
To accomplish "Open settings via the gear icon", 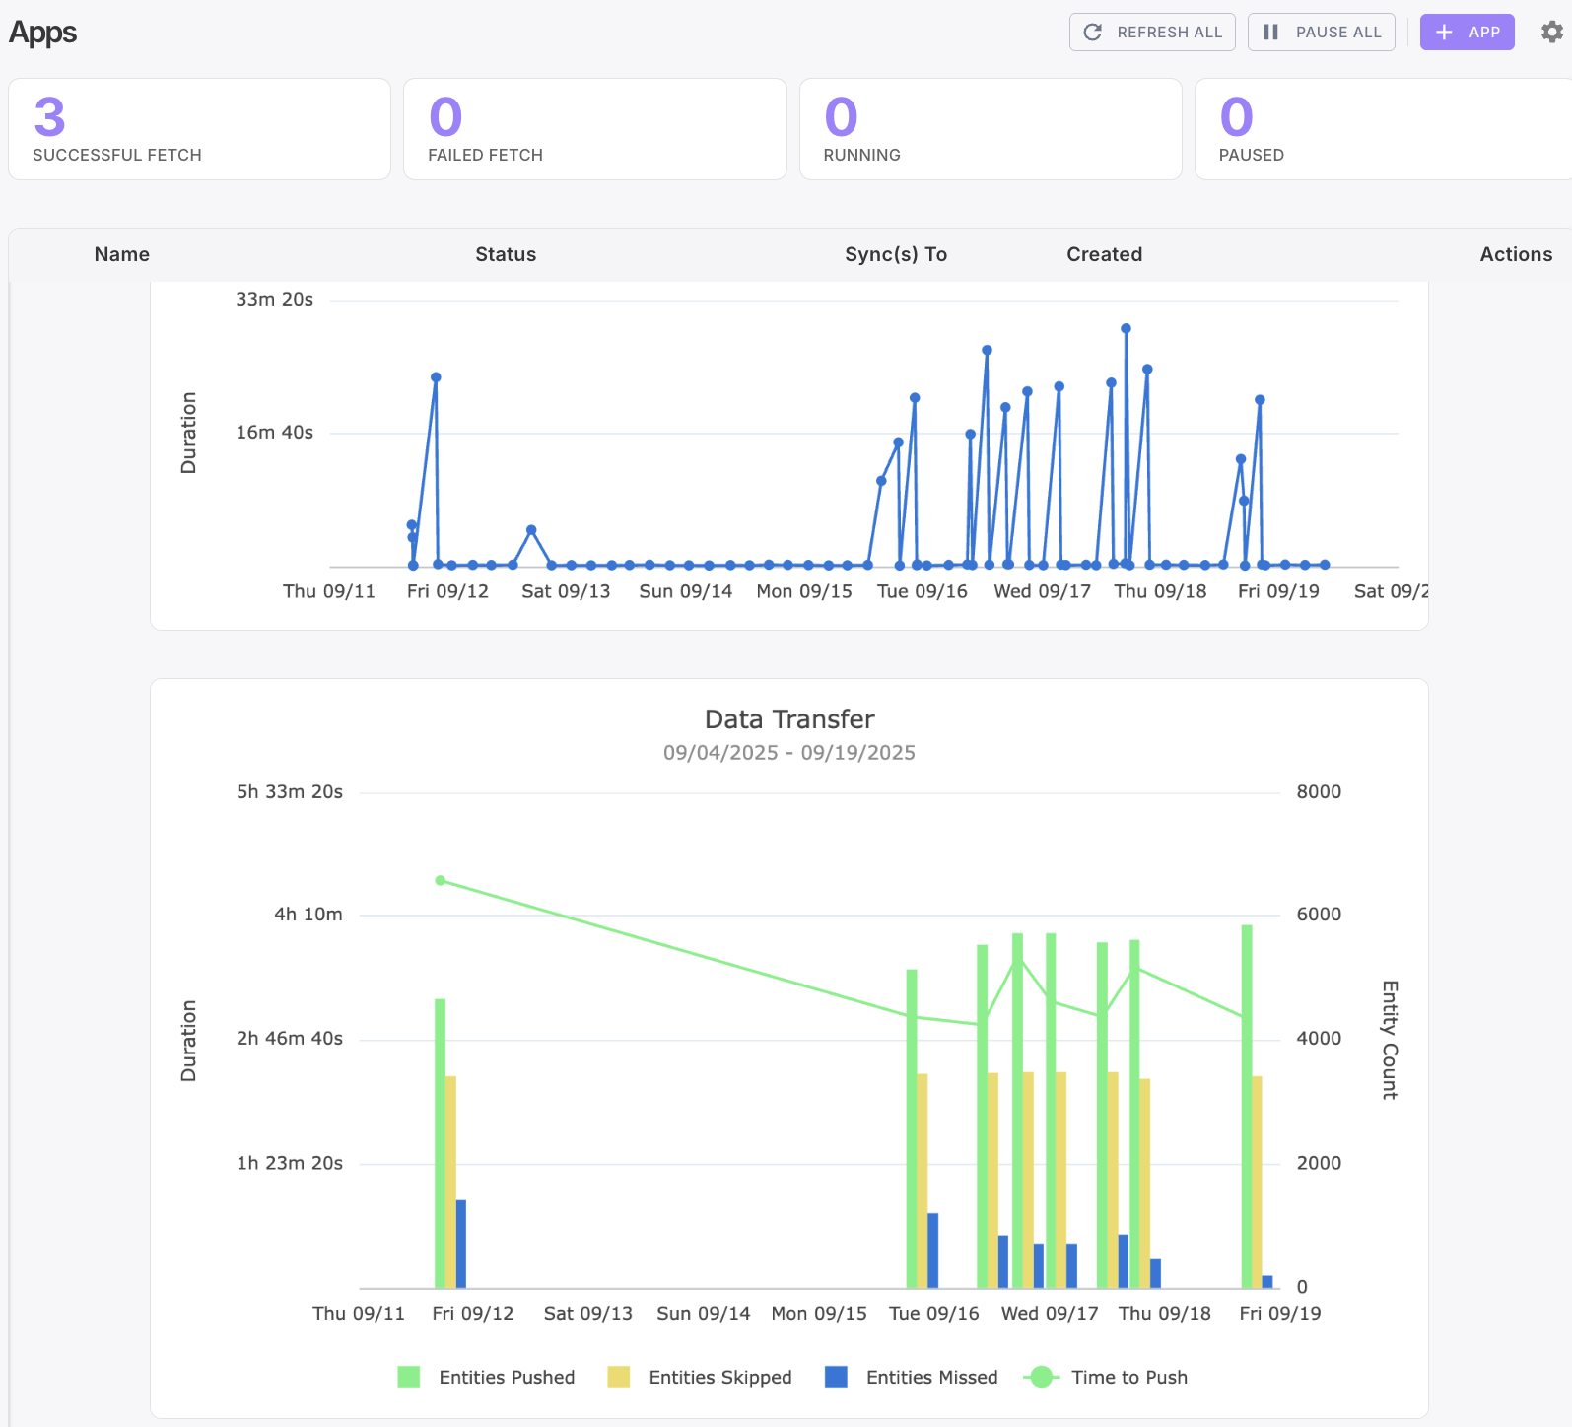I will point(1552,32).
